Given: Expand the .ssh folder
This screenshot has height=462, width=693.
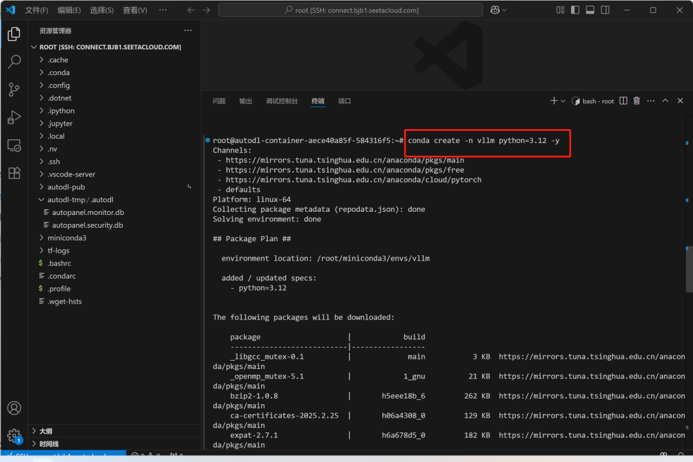Looking at the screenshot, I should [x=115, y=162].
